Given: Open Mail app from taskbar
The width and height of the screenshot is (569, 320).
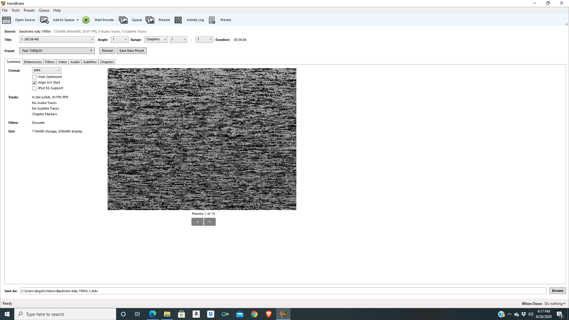Looking at the screenshot, I should [x=240, y=314].
